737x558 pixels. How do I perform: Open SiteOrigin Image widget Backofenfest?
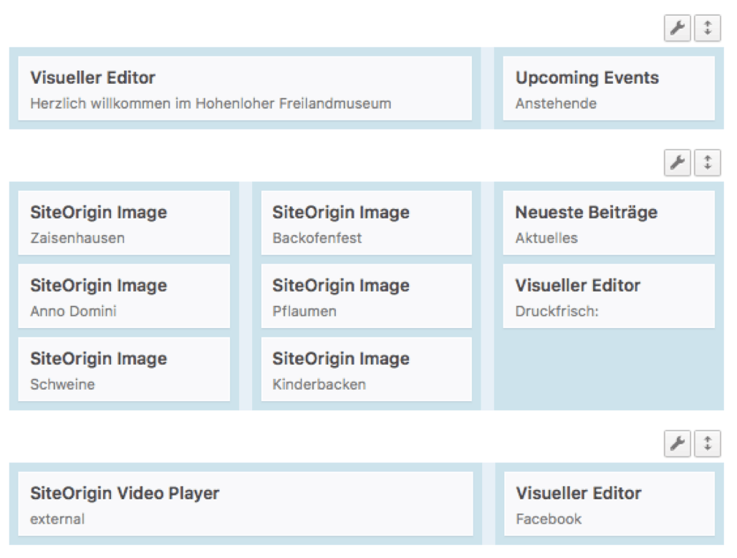366,223
